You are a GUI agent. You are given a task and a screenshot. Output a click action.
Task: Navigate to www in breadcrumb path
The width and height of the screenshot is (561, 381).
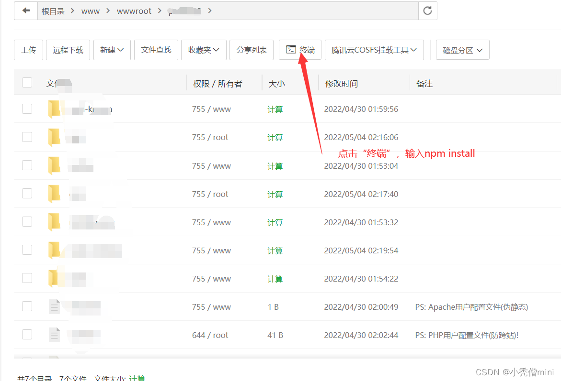[91, 11]
